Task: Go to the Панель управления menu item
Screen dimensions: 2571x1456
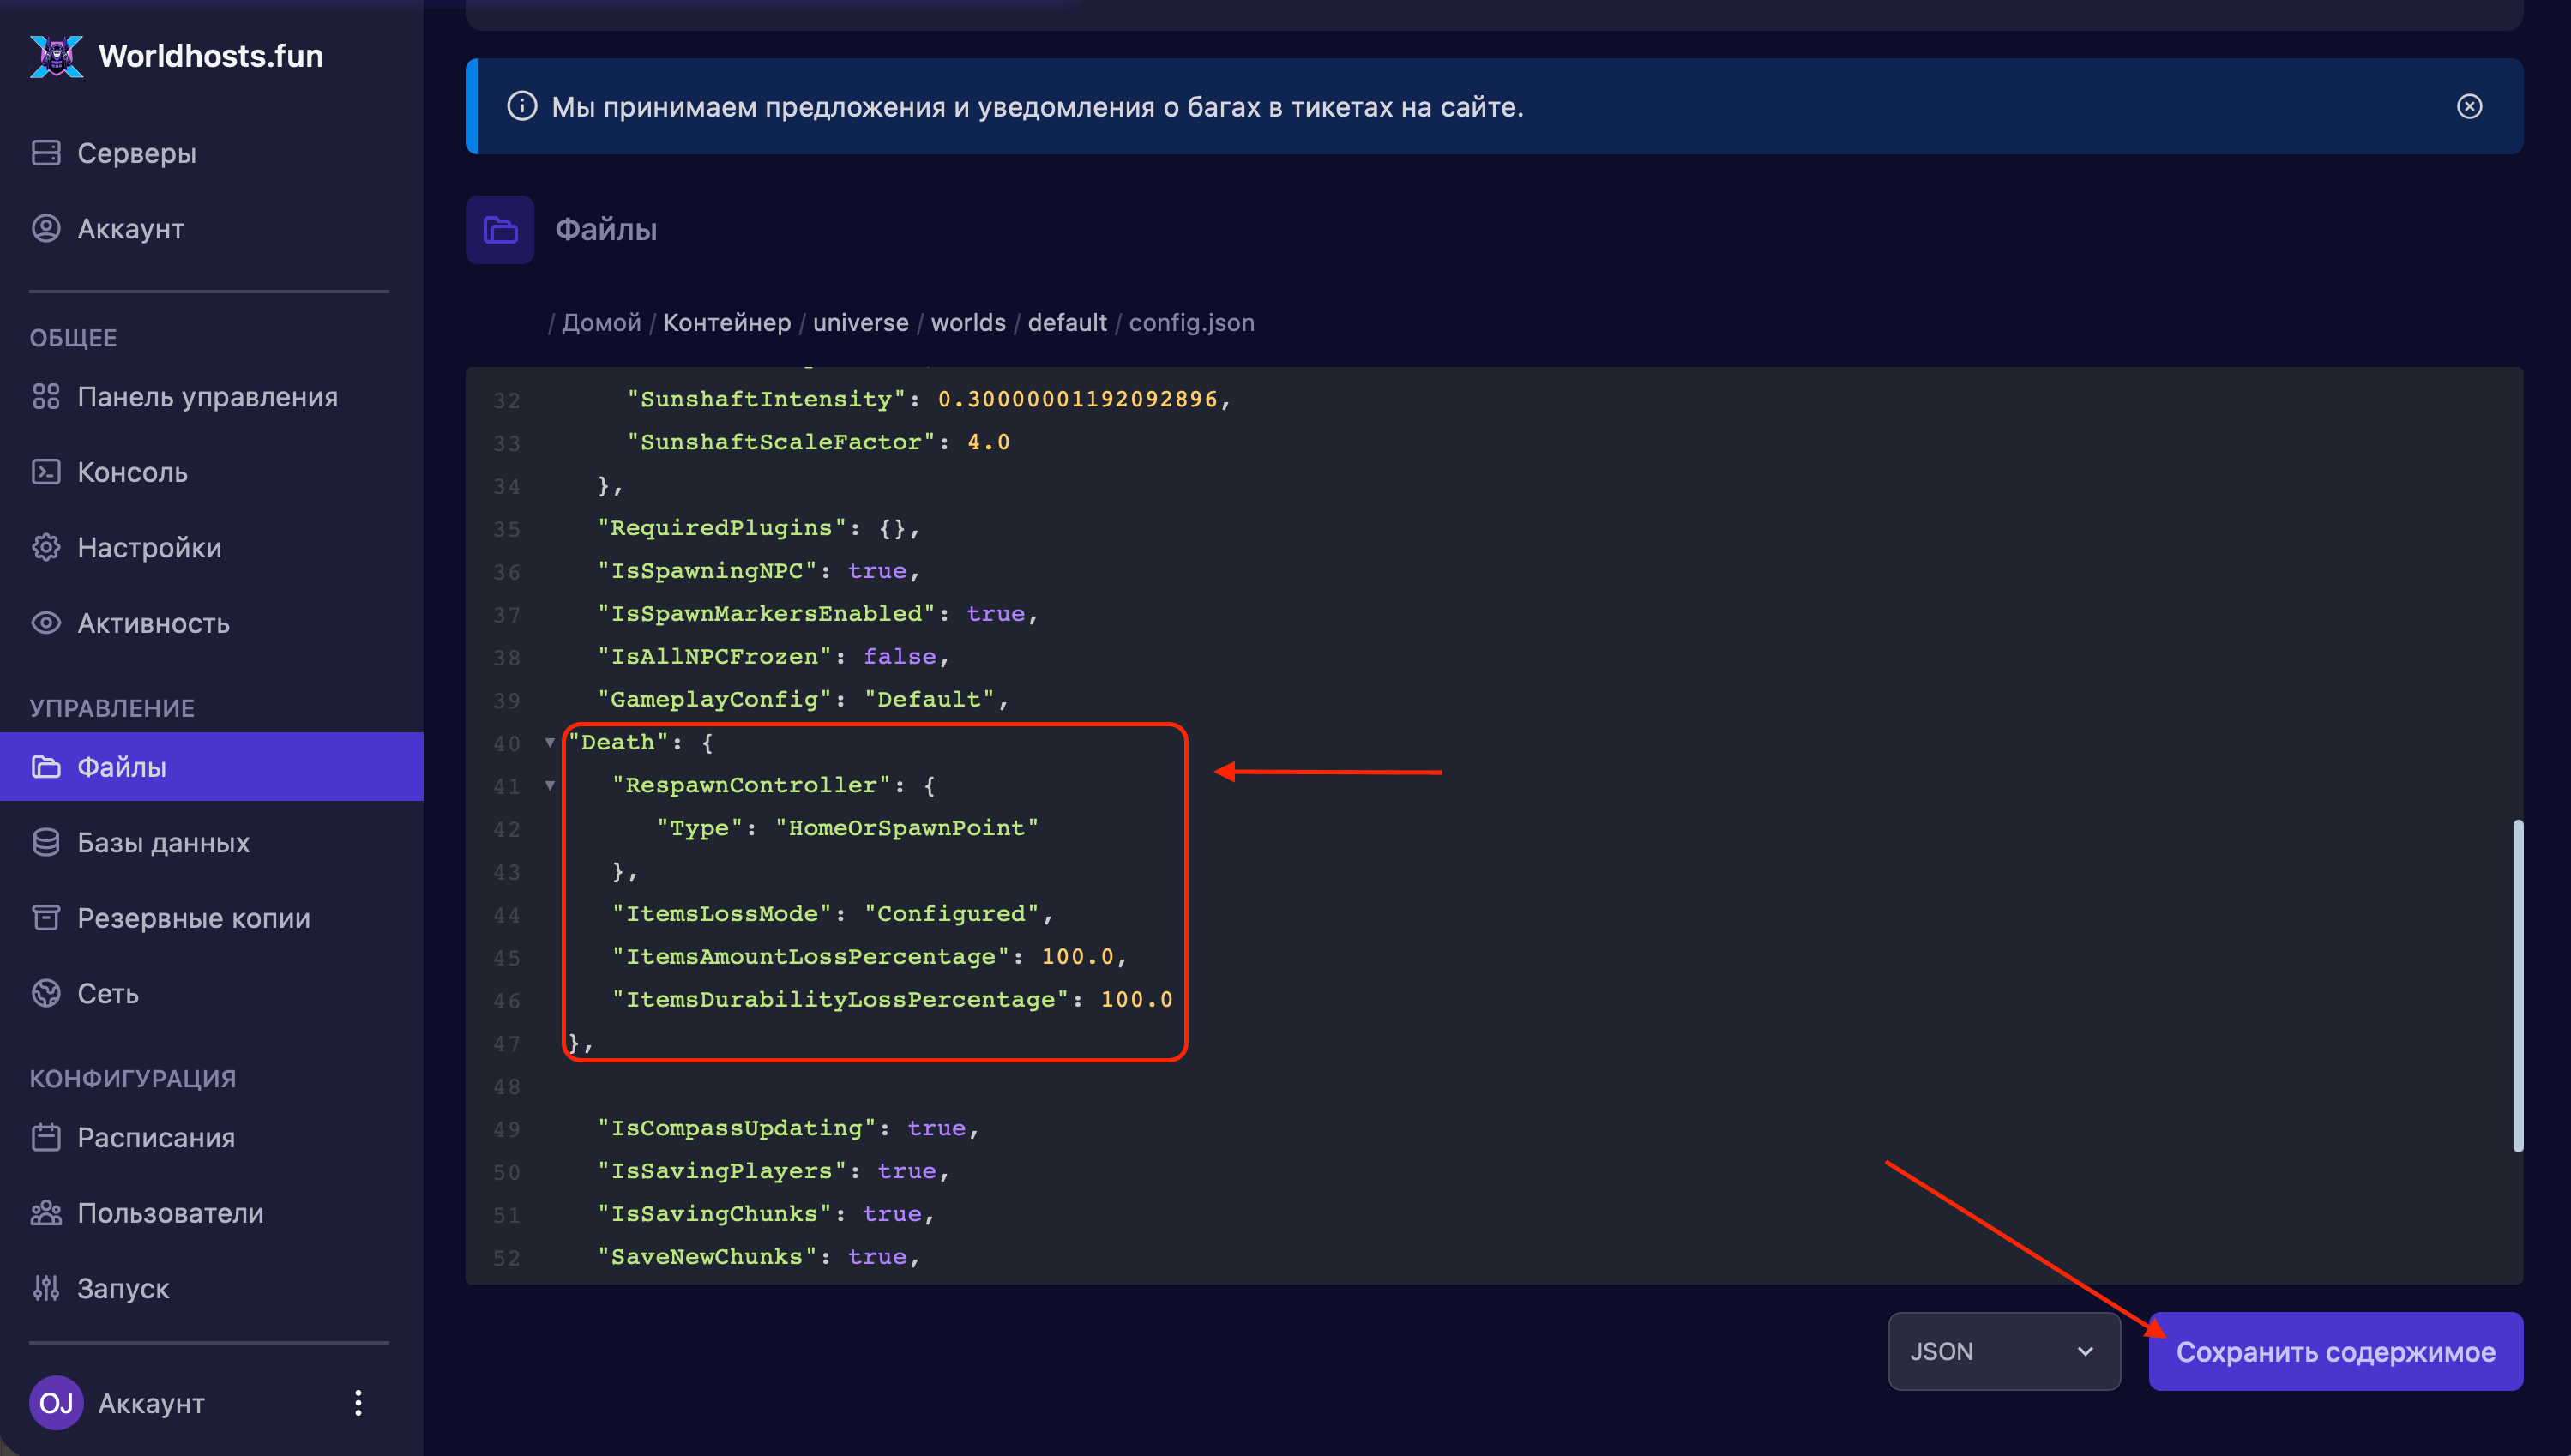Action: pyautogui.click(x=207, y=397)
